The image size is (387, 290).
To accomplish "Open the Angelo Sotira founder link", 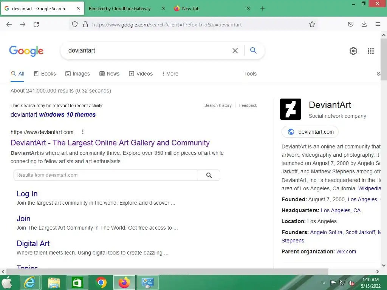I will 326,233.
